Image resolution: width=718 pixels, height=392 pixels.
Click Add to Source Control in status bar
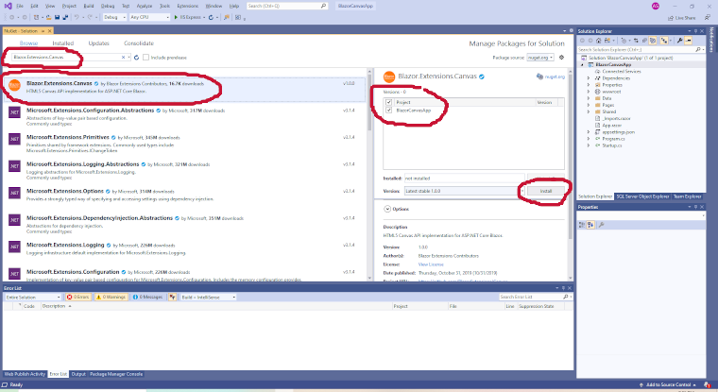668,384
